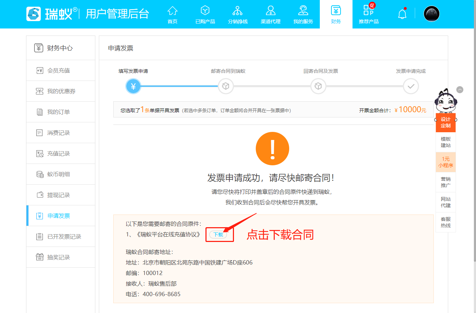Switch to the 已购产品 tab label

pos(205,21)
